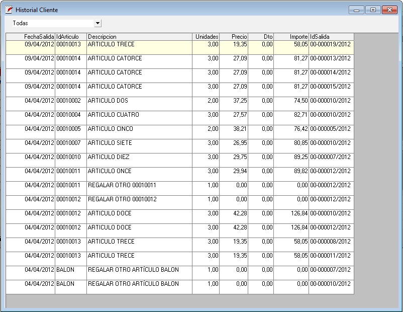Minimize the Historial Cliente window
The width and height of the screenshot is (403, 312).
[x=356, y=10]
